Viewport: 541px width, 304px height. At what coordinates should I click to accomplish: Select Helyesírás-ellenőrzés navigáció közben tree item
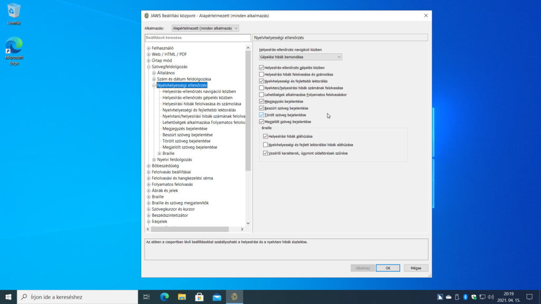coord(199,92)
